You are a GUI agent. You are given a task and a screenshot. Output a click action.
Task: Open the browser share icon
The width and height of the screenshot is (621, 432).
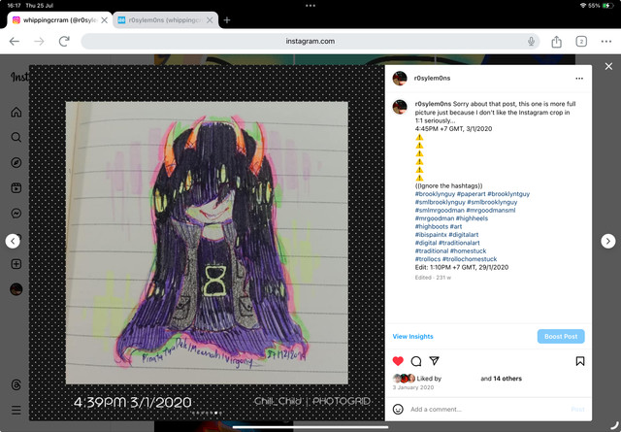556,41
